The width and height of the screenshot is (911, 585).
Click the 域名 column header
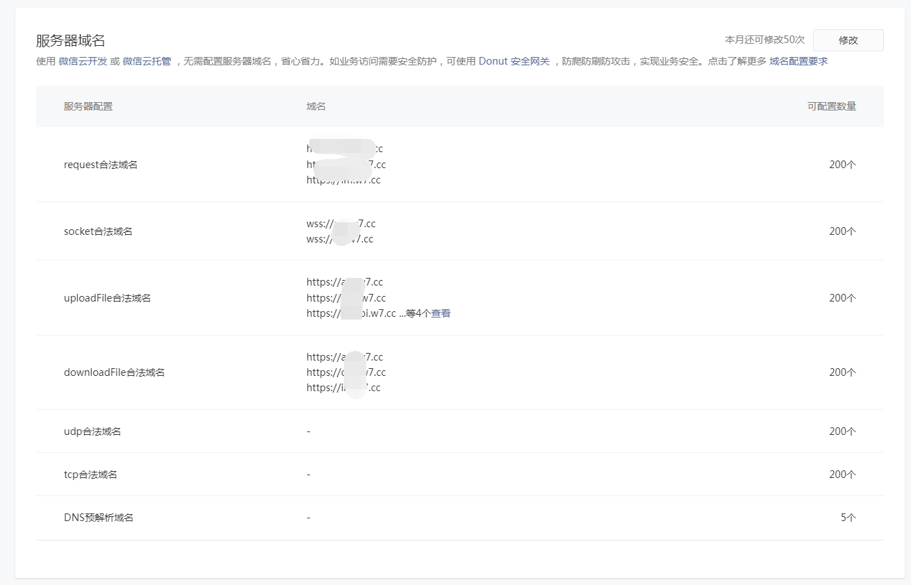point(316,106)
